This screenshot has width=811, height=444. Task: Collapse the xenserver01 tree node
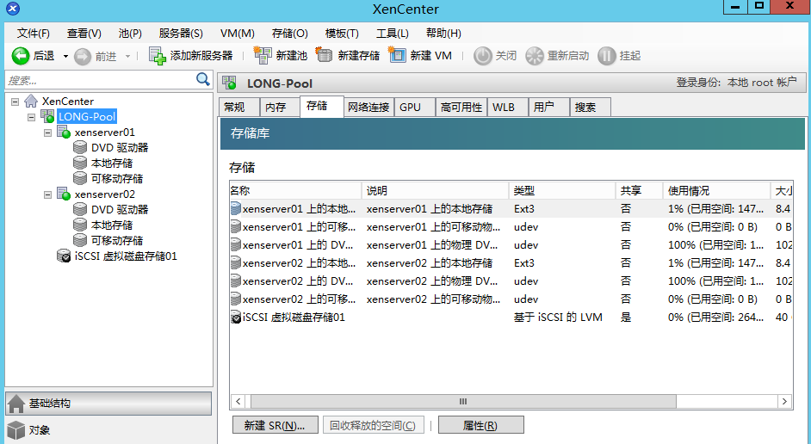point(47,133)
